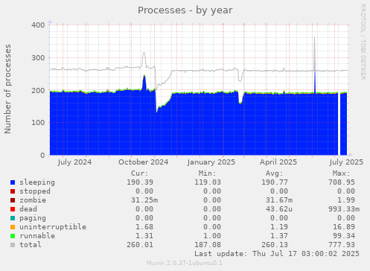Click the red stopped legend swatch

coord(13,191)
